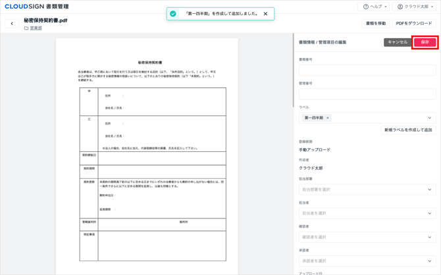The width and height of the screenshot is (441, 275).
Task: Click the キャンセル button
Action: (x=398, y=42)
